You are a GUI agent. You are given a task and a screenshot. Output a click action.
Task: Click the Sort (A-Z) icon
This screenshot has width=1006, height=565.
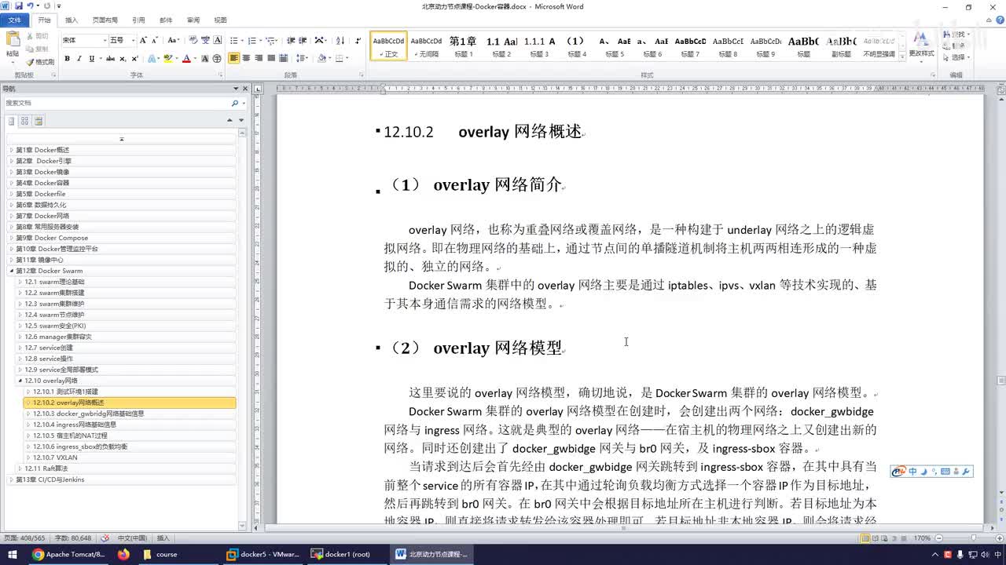point(340,40)
